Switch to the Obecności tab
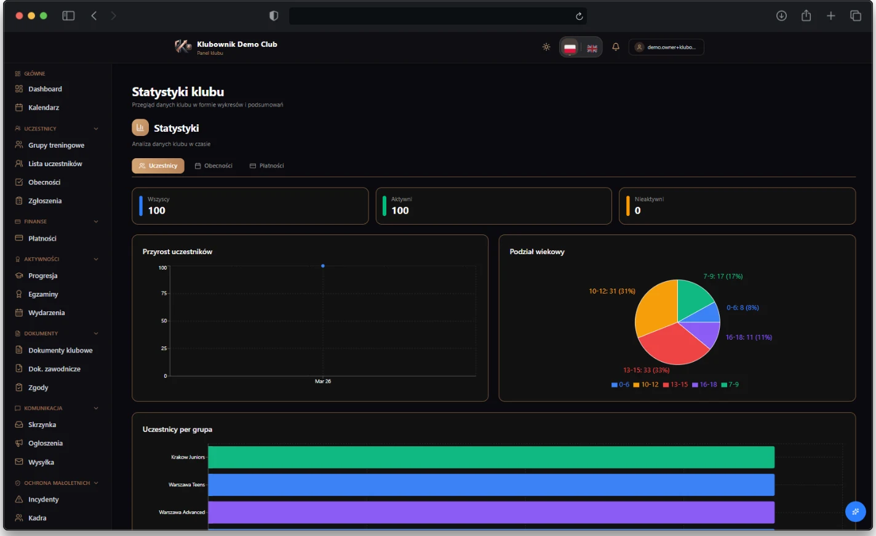 214,166
